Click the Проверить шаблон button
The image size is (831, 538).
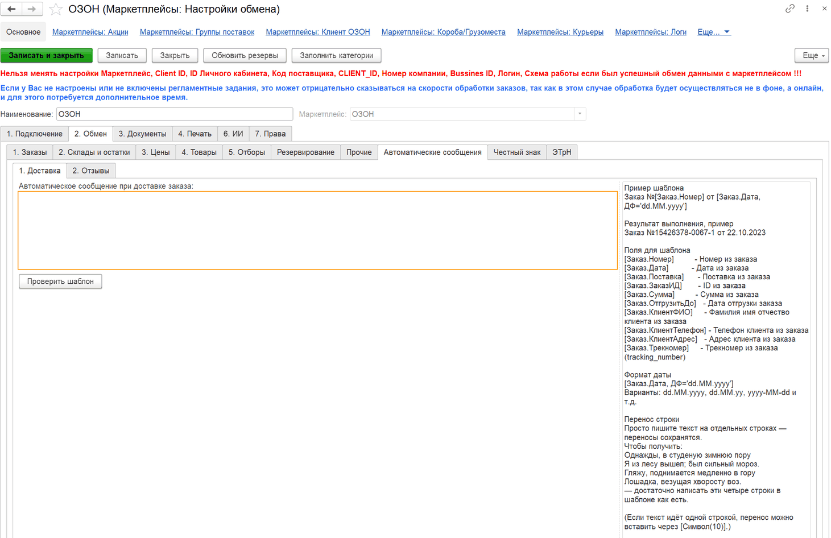(60, 282)
